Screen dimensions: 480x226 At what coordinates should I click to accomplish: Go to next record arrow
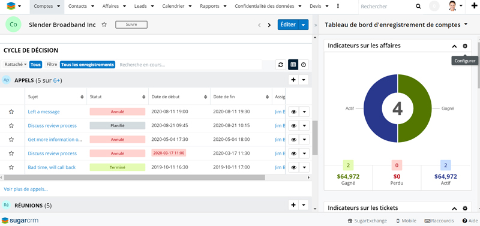pos(269,25)
